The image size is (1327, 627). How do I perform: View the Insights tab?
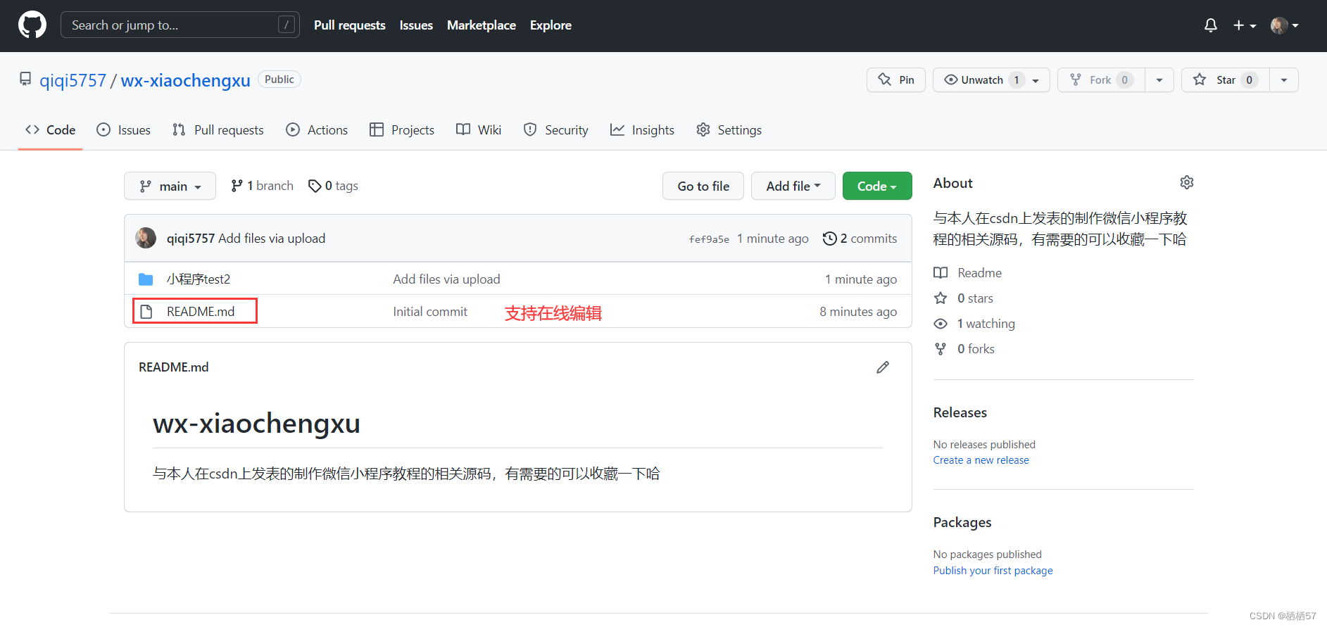click(642, 130)
